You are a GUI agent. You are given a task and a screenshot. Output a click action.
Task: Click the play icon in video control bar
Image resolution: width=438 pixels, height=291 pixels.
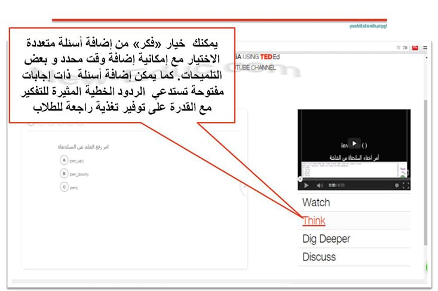coord(307,185)
